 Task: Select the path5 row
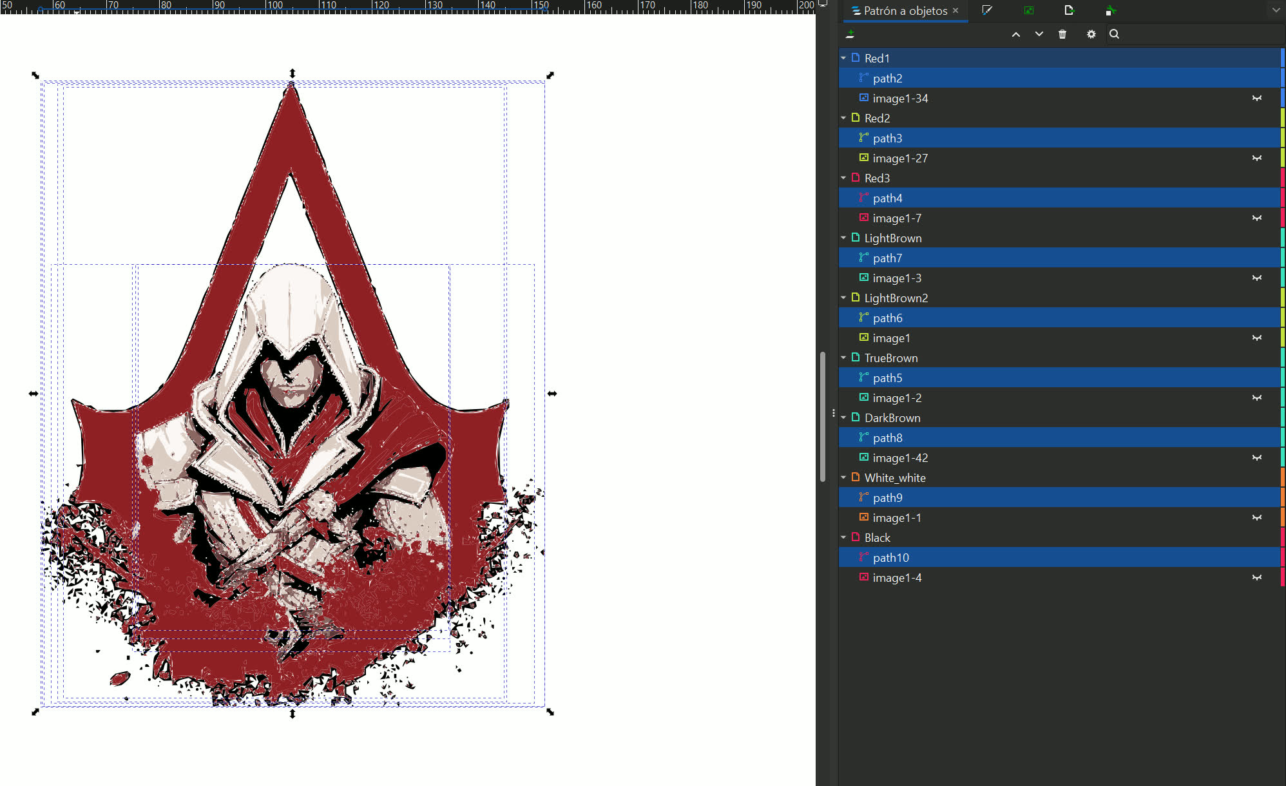(1059, 378)
